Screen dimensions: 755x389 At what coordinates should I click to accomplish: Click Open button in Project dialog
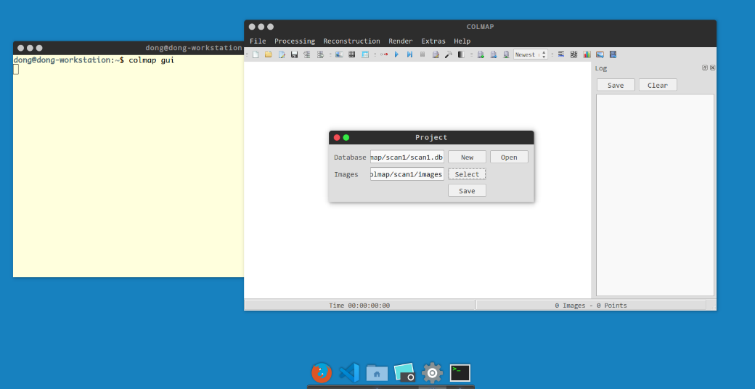coord(509,157)
